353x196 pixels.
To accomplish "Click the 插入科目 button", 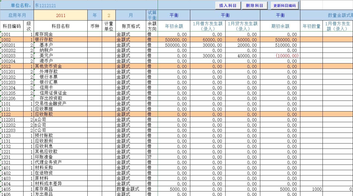I will click(x=228, y=6).
